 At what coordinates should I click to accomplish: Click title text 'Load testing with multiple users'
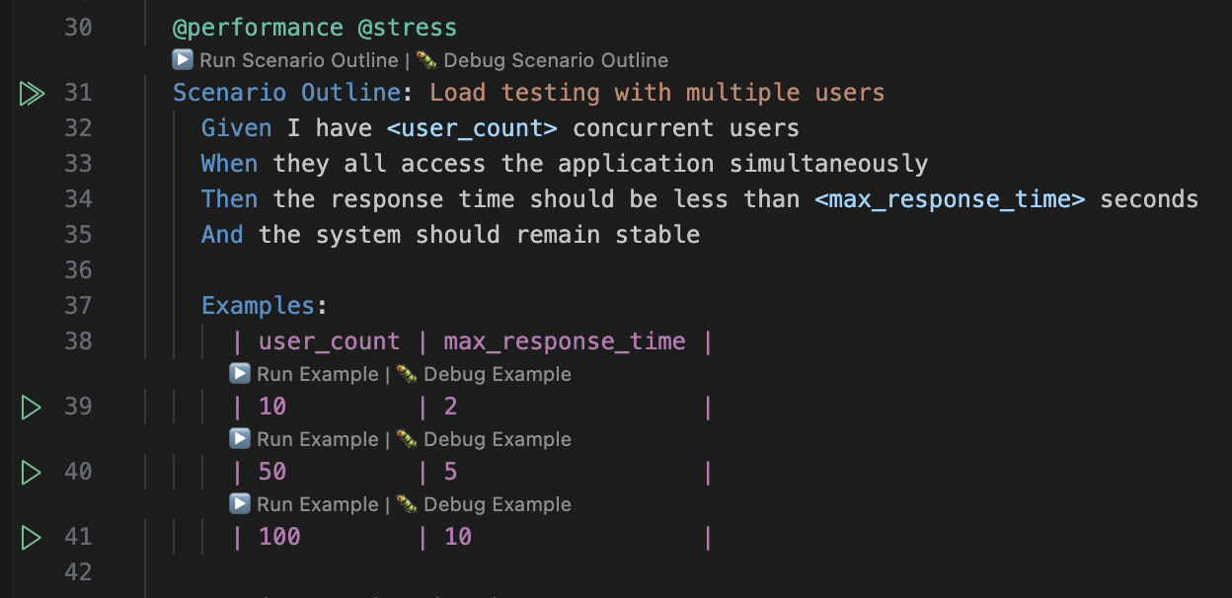(x=657, y=93)
